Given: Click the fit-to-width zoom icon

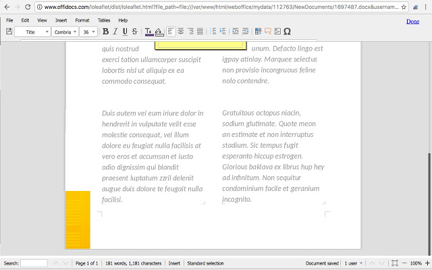Looking at the screenshot, I should 394,263.
